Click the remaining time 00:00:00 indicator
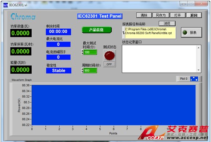 (x=59, y=32)
